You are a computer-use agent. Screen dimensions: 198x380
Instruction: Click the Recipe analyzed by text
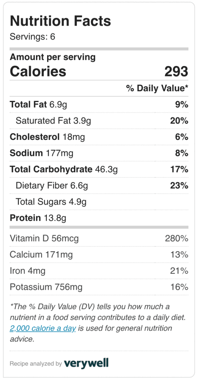(x=36, y=364)
